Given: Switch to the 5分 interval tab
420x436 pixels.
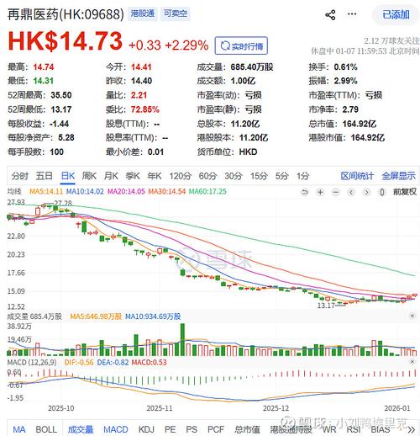Looking at the screenshot, I should (281, 176).
